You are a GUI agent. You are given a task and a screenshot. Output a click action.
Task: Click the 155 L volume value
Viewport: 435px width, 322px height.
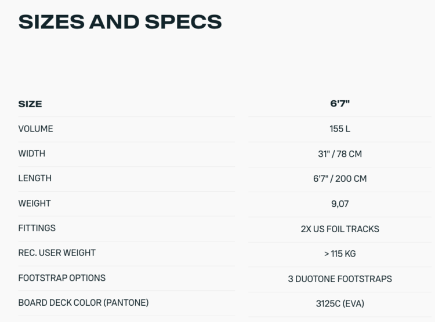(x=340, y=129)
